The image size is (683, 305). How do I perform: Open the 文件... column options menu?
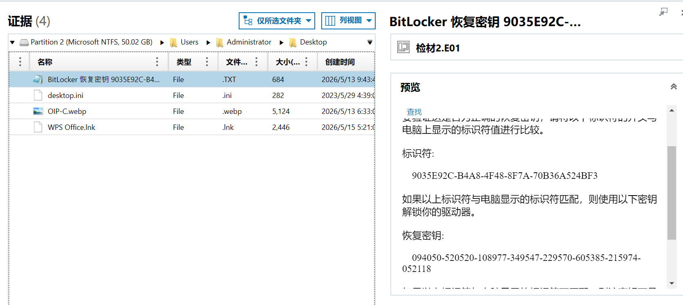coord(256,62)
